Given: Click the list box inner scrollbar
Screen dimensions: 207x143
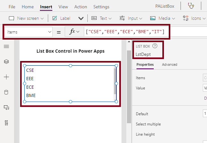Looking at the screenshot, I should pos(115,81).
